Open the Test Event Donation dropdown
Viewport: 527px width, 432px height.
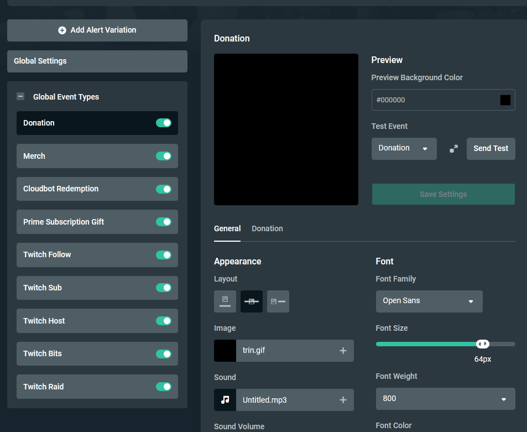pos(404,149)
